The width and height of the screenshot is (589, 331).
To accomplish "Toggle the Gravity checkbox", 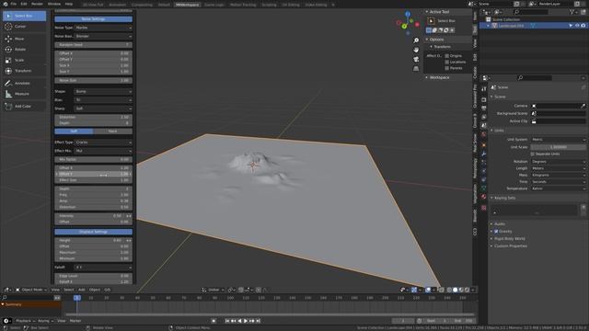I will pos(496,231).
